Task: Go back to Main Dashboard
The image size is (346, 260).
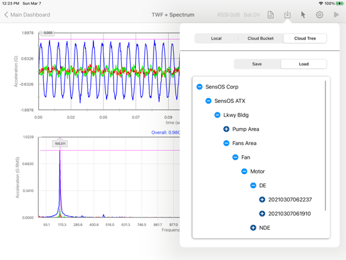Action: (x=27, y=15)
